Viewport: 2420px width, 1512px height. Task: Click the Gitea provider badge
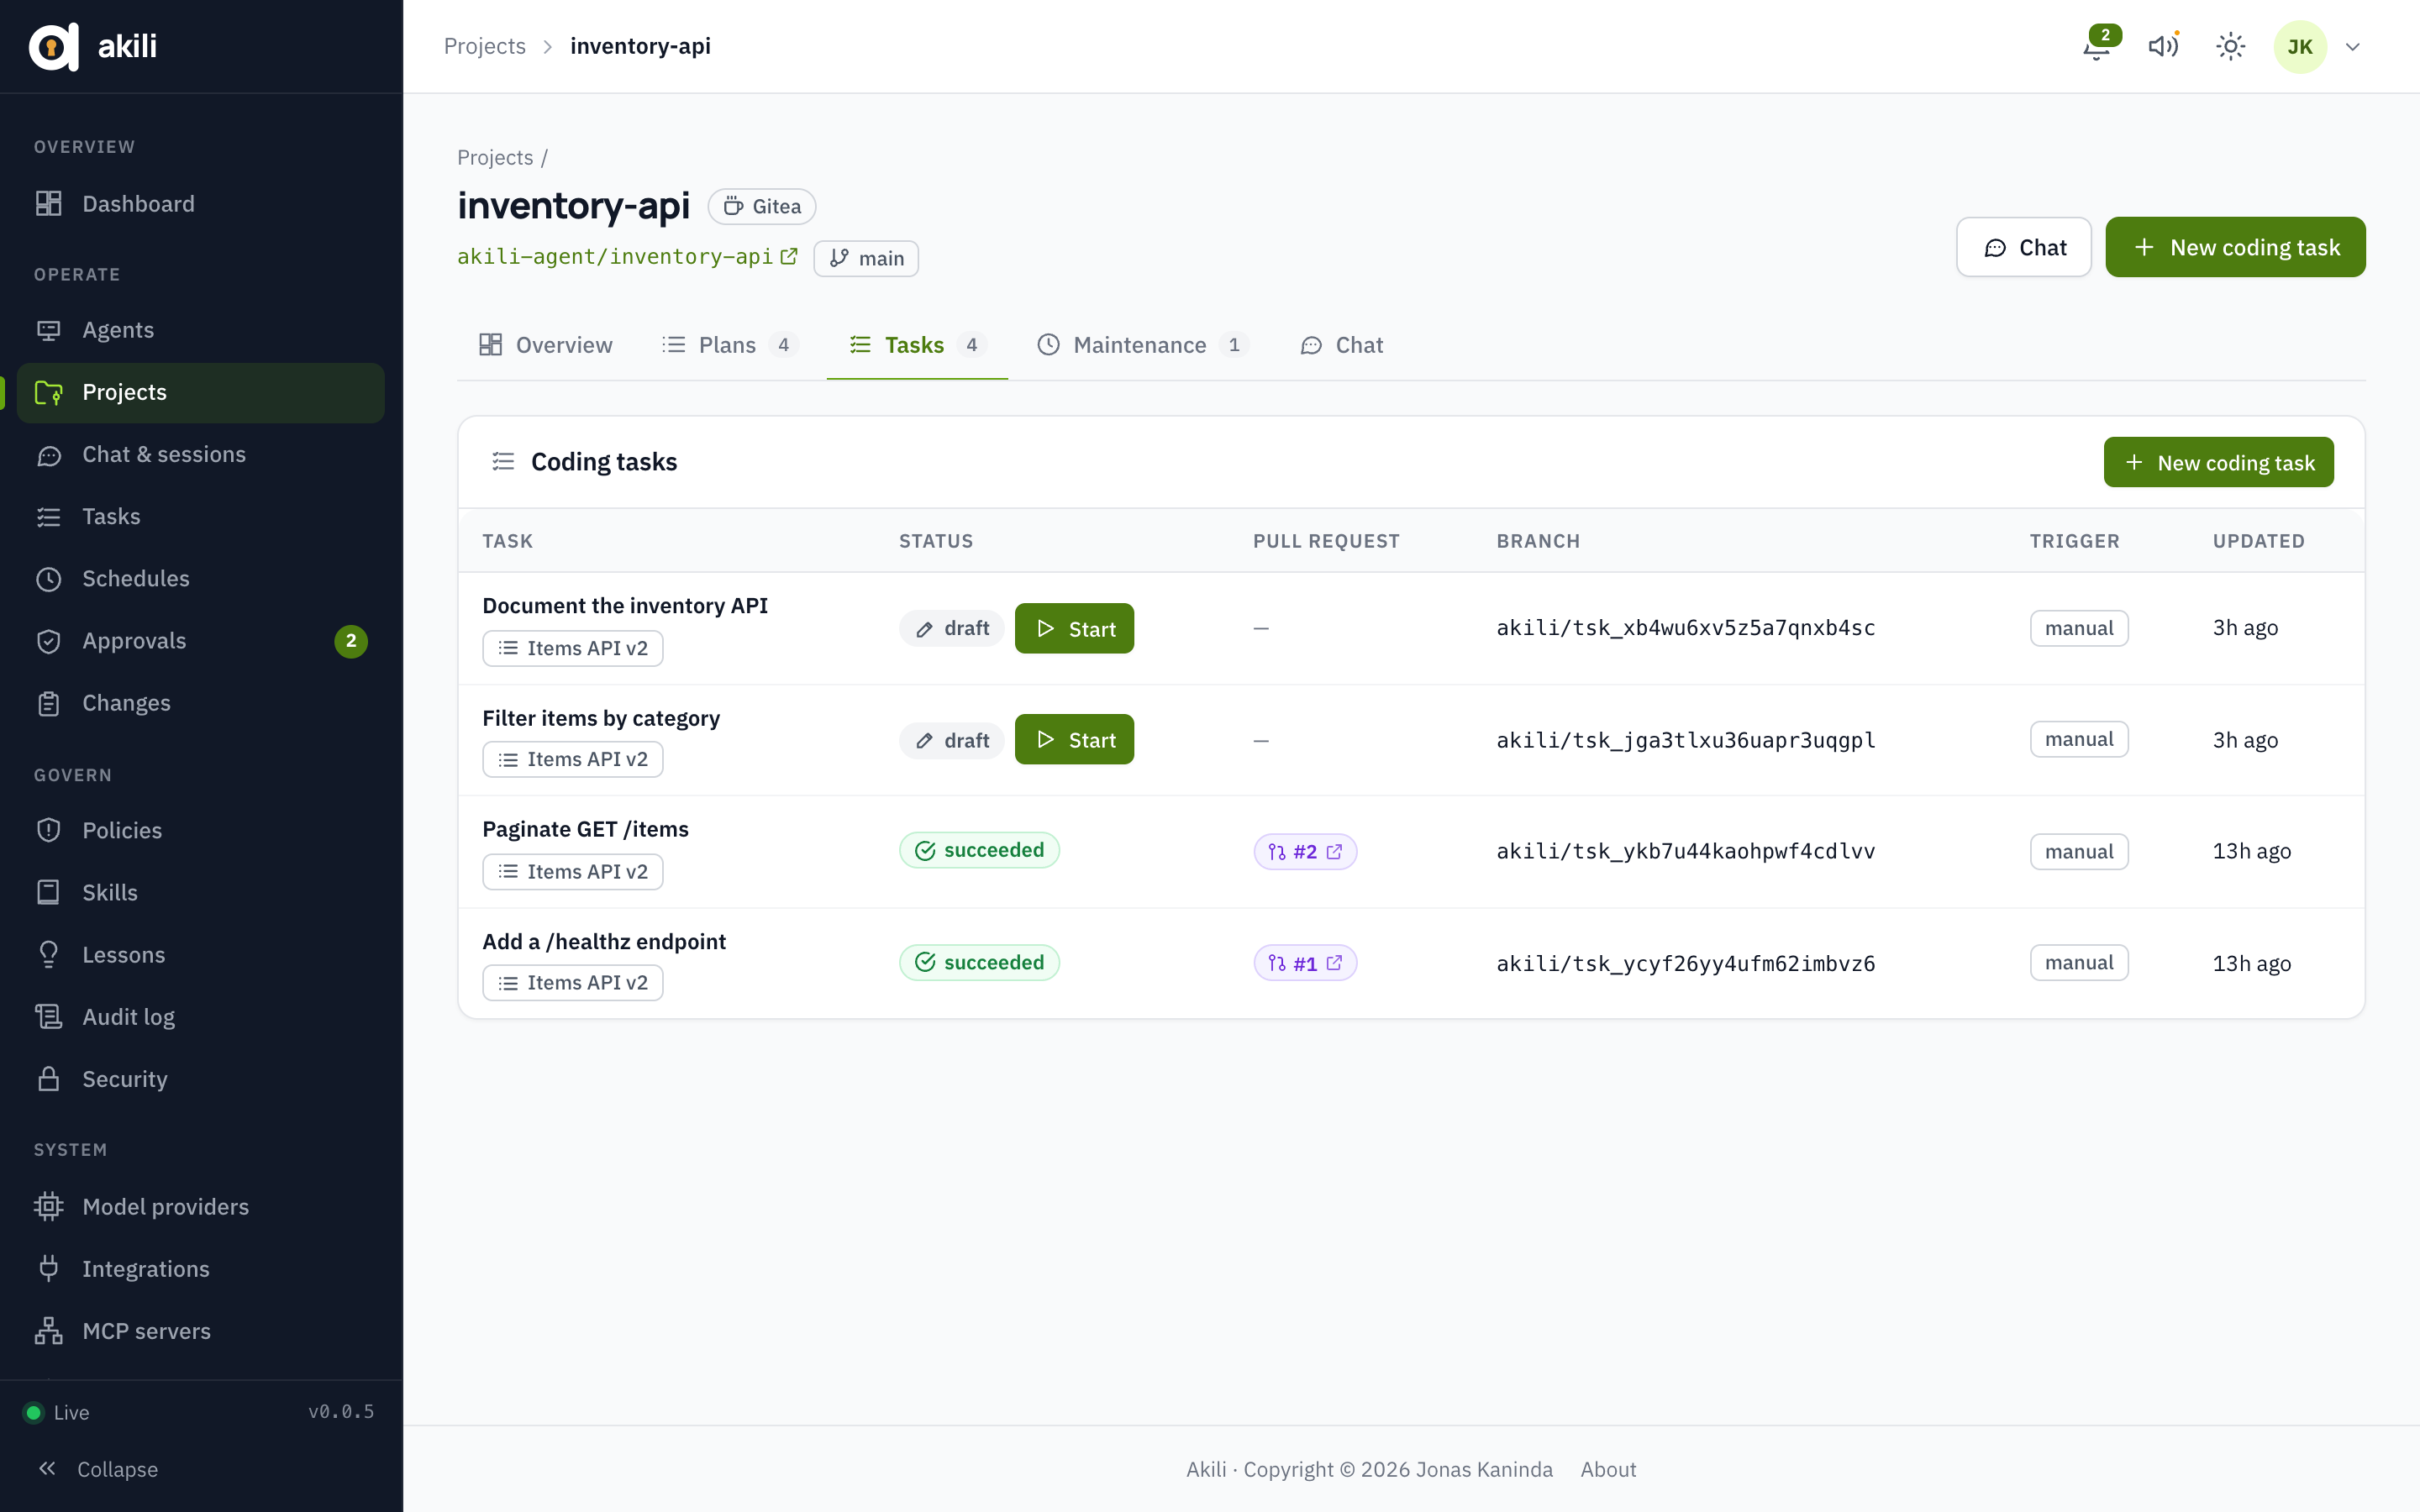762,206
